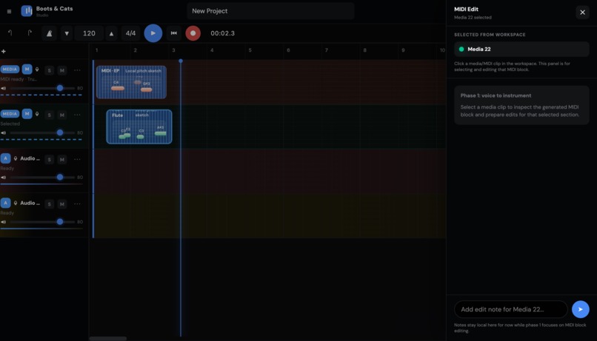Arm microphone on the Selected track
Image resolution: width=597 pixels, height=341 pixels.
coord(37,114)
